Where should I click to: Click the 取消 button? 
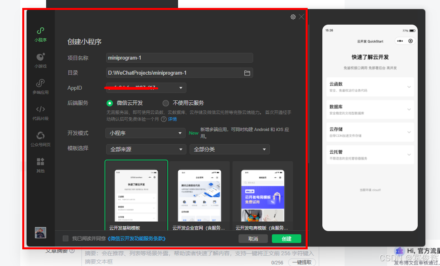click(253, 239)
